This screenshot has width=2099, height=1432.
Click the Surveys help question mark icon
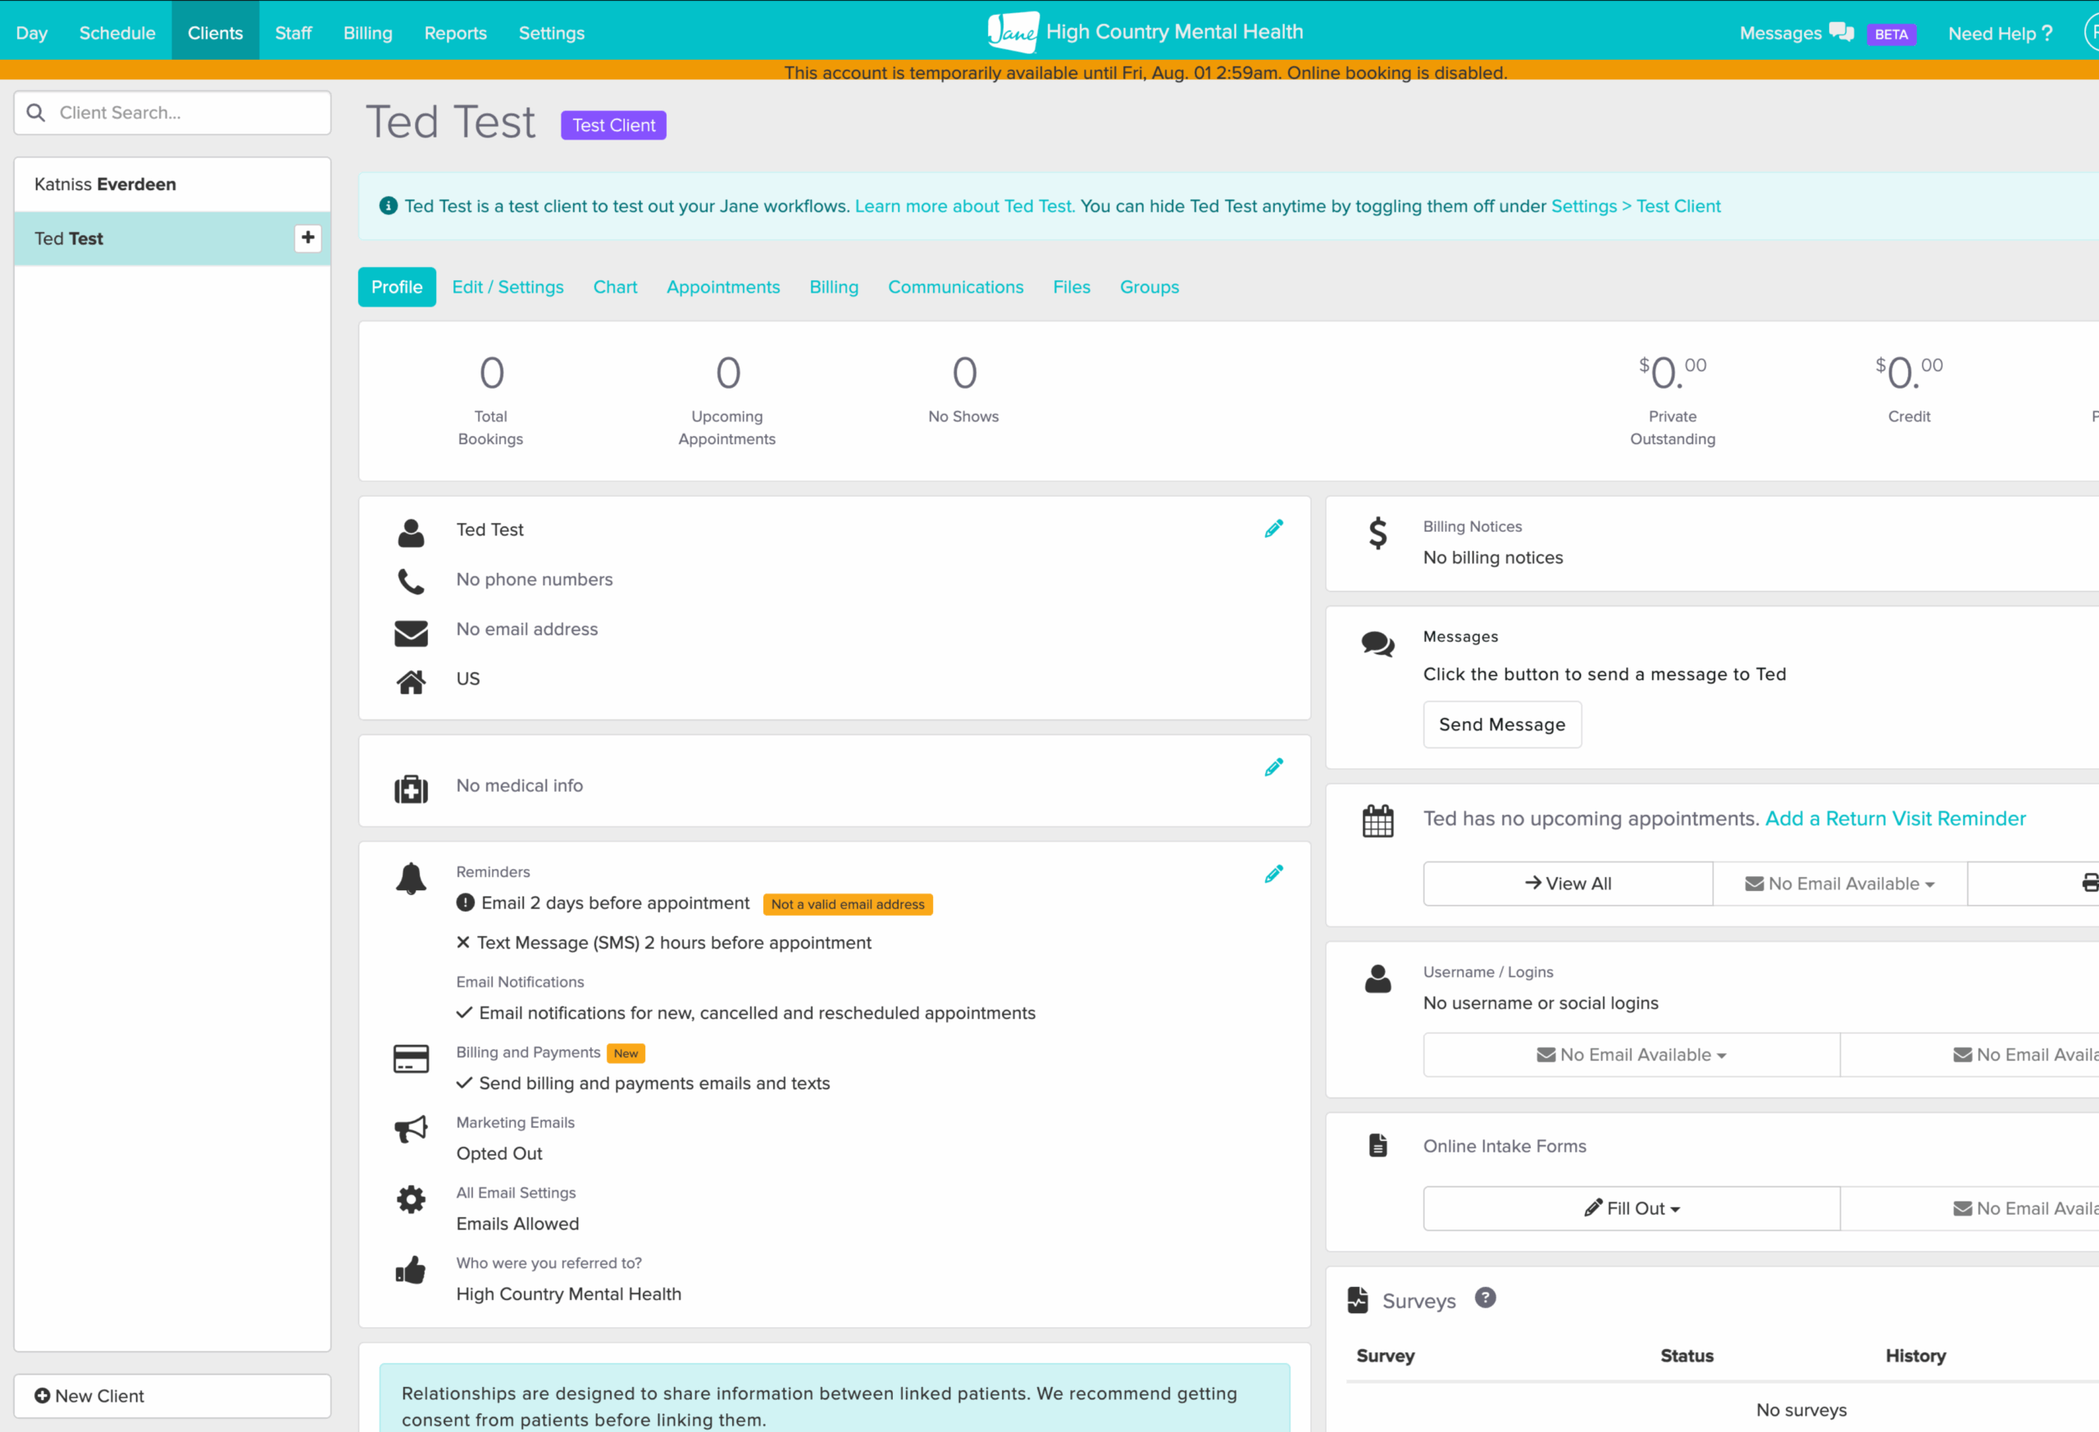pyautogui.click(x=1485, y=1298)
